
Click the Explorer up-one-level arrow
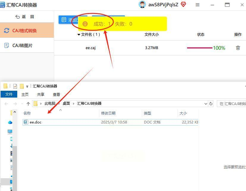pyautogui.click(x=28, y=104)
